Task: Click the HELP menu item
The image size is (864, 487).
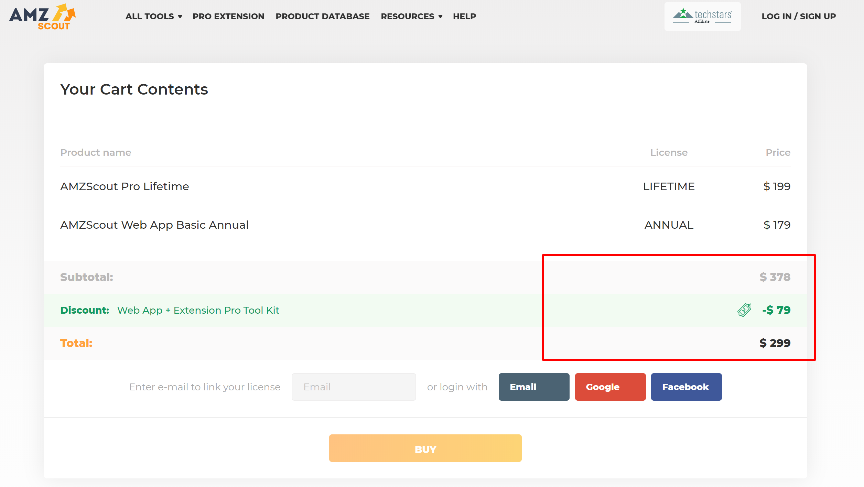Action: pyautogui.click(x=465, y=16)
